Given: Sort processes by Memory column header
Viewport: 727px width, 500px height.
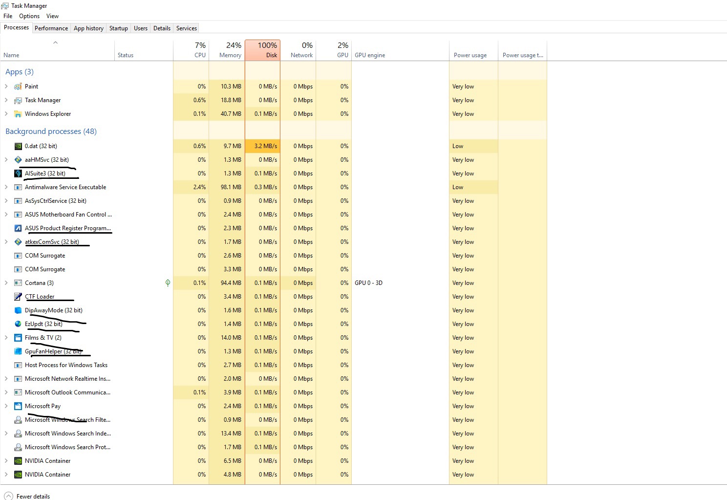Looking at the screenshot, I should [x=227, y=50].
